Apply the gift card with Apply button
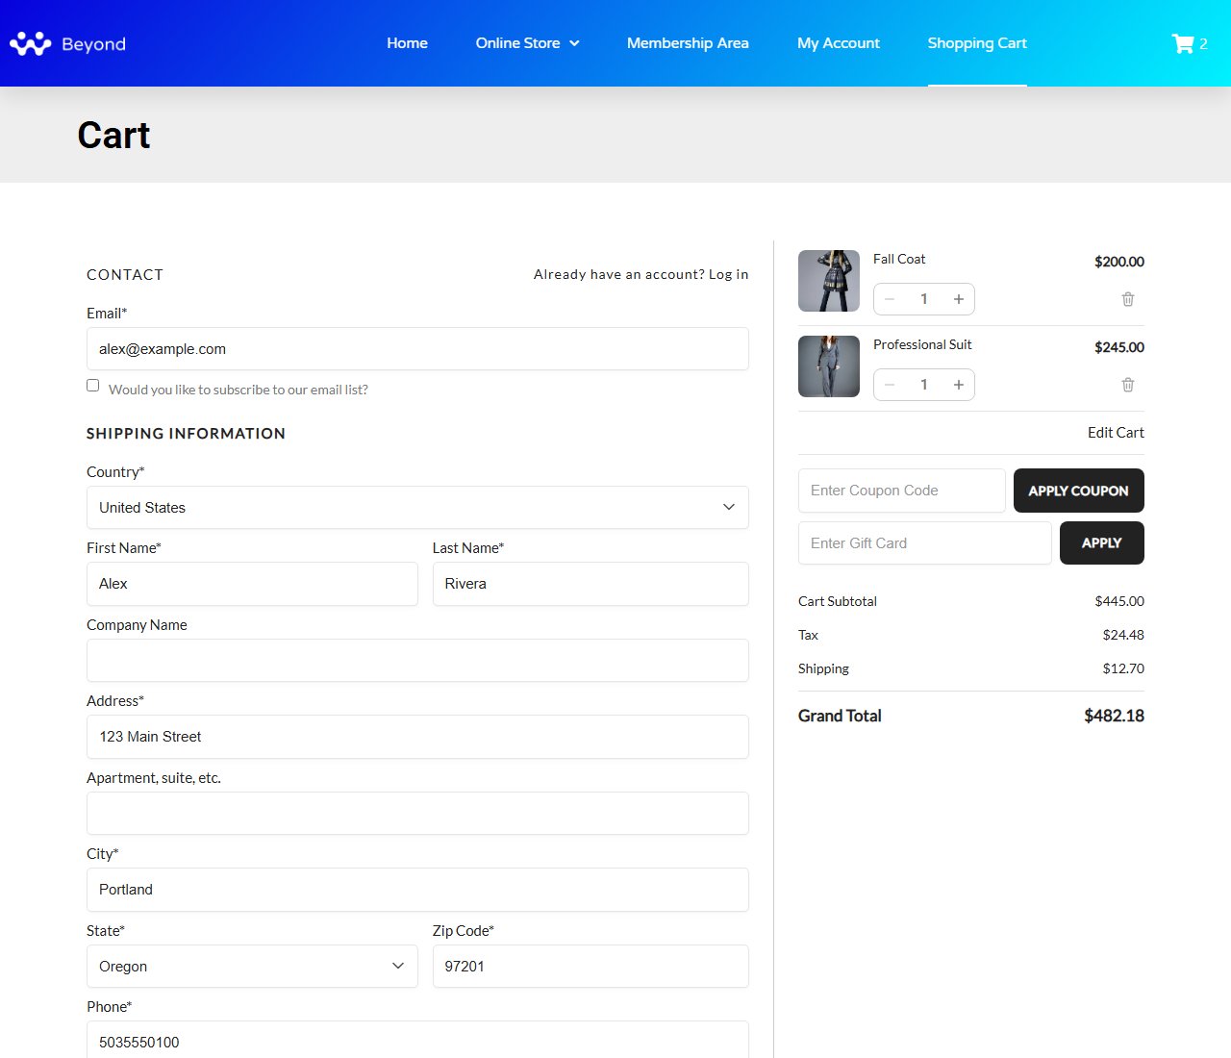The width and height of the screenshot is (1231, 1058). 1102,543
